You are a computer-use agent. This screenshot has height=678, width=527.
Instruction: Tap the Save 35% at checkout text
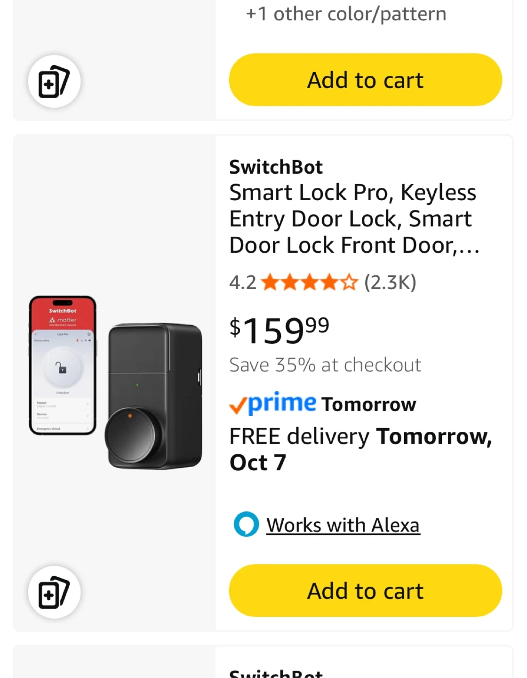[x=325, y=365]
